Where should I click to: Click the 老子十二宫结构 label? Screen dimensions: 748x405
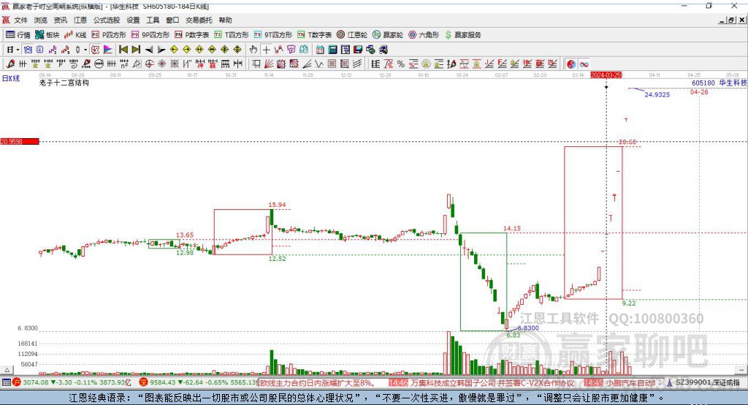[x=64, y=83]
